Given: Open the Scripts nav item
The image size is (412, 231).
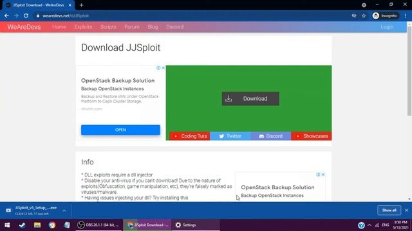Looking at the screenshot, I should coord(108,27).
